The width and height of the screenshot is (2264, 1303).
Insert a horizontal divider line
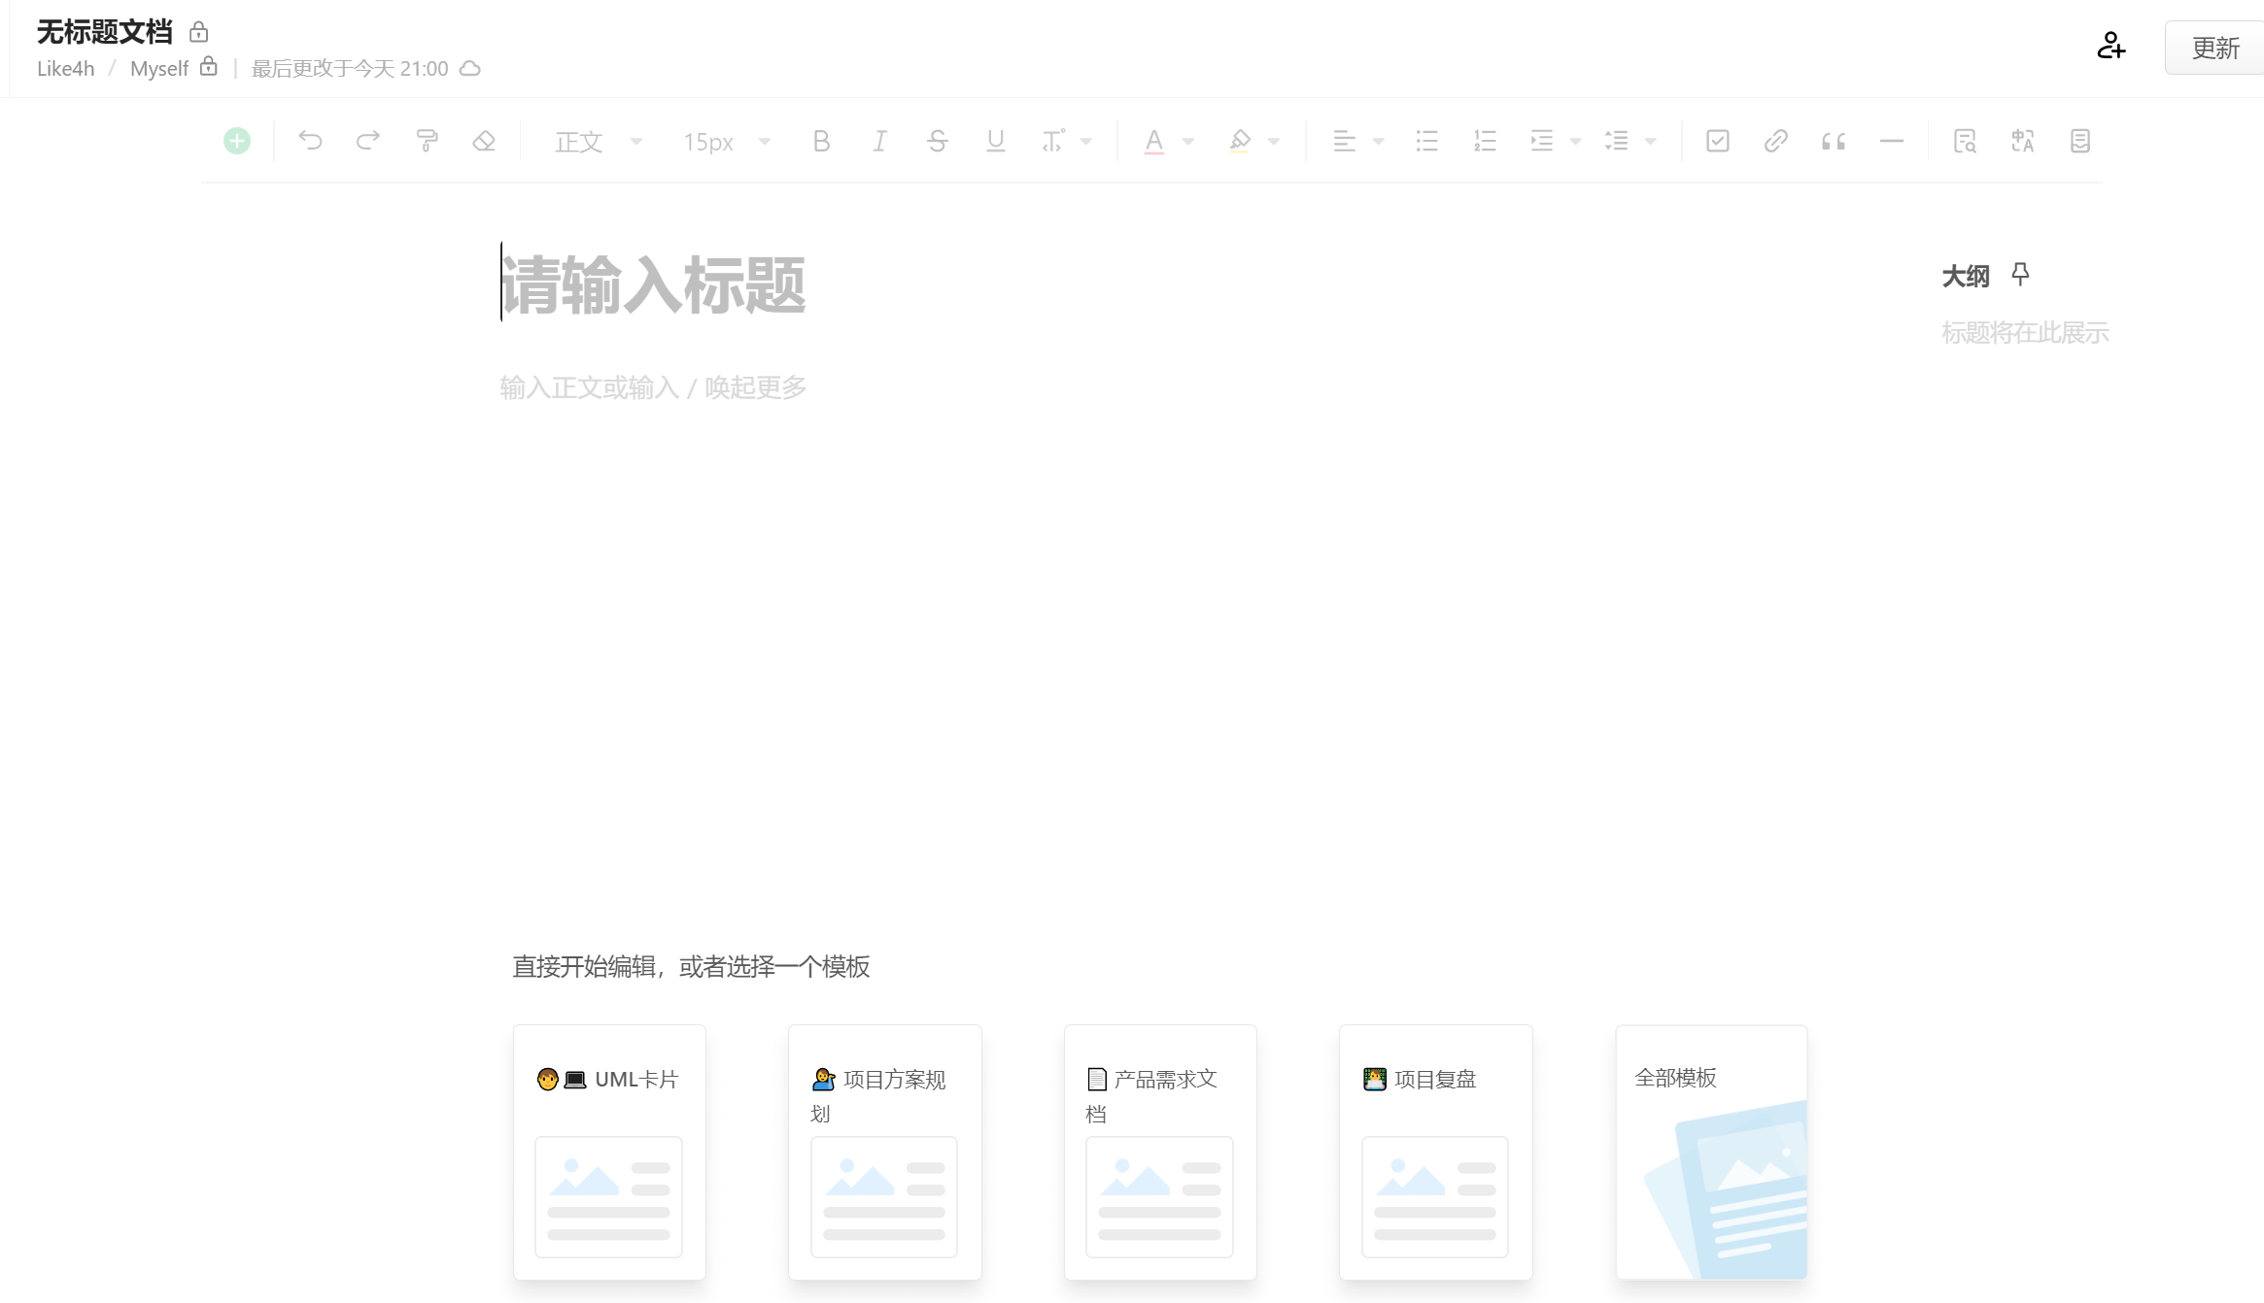[x=1891, y=142]
